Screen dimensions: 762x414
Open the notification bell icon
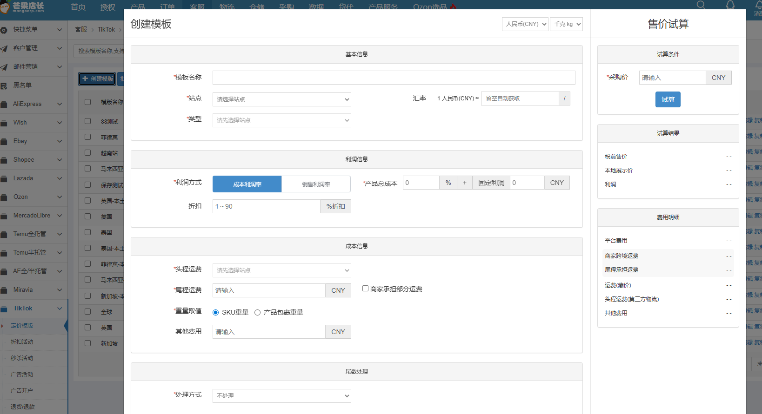coord(730,5)
